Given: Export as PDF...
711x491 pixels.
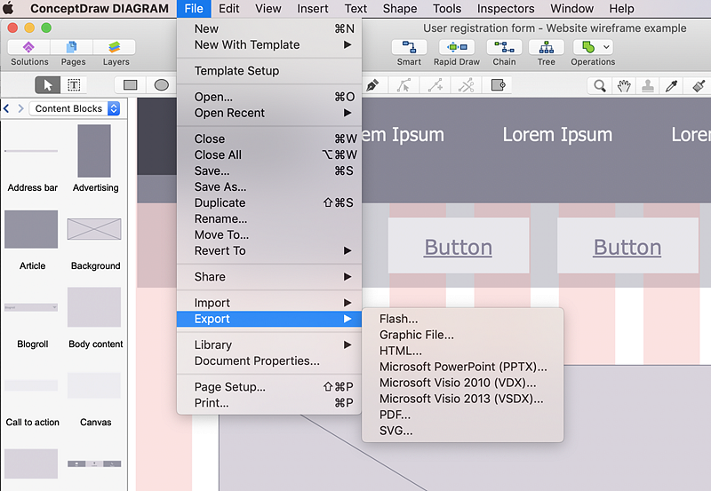Looking at the screenshot, I should point(462,415).
